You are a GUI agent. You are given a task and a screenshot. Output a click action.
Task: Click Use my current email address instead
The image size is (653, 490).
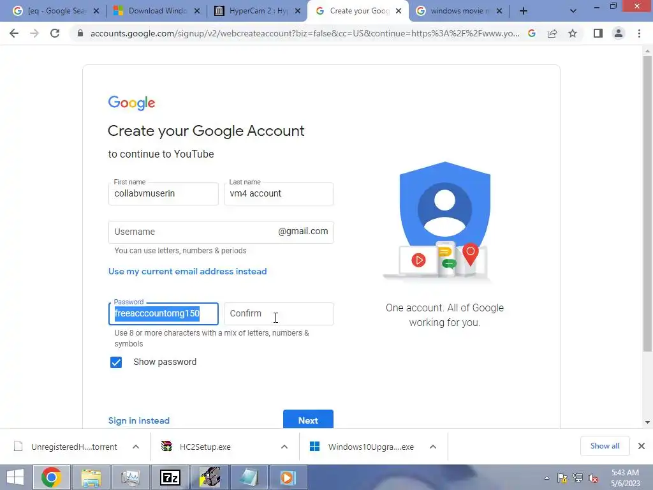[187, 272]
